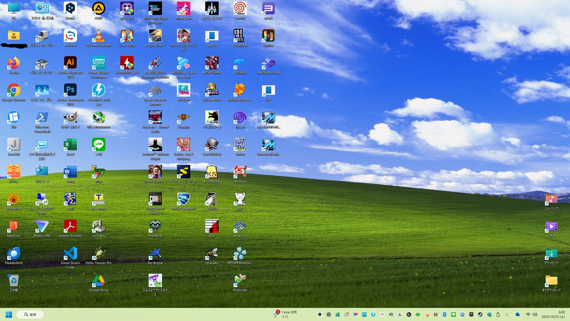This screenshot has width=570, height=321.
Task: Click the volume speaker icon in the tray
Action: coord(534,314)
